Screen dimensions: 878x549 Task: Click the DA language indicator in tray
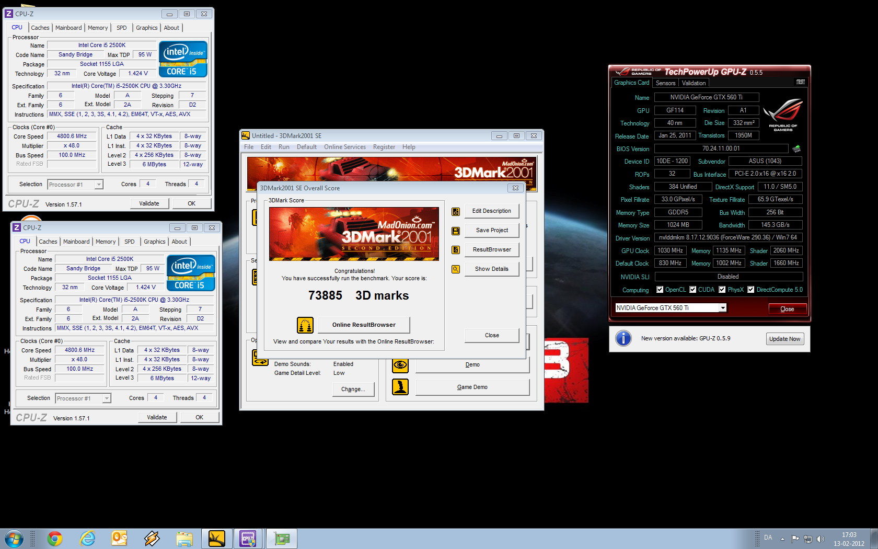pos(768,537)
